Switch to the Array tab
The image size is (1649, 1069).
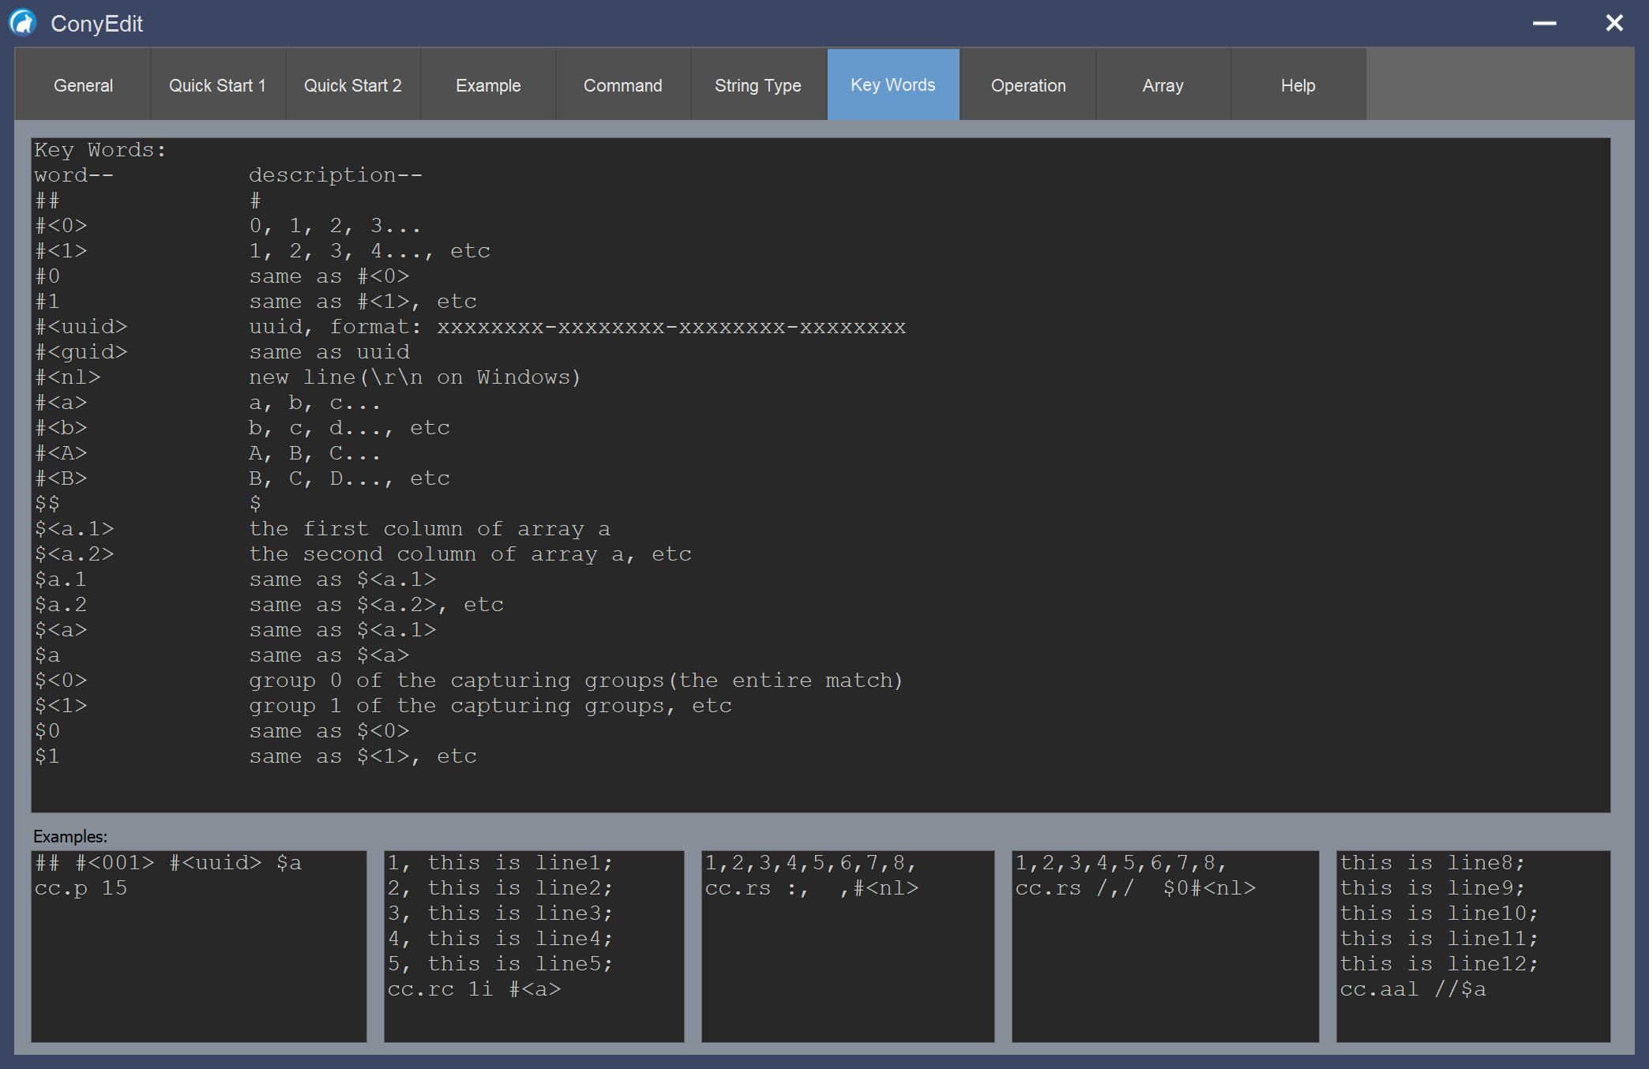click(1163, 85)
